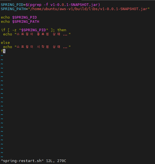Click the pgrep command in the first line
Screen dimensions: 155x164
[x=36, y=5]
